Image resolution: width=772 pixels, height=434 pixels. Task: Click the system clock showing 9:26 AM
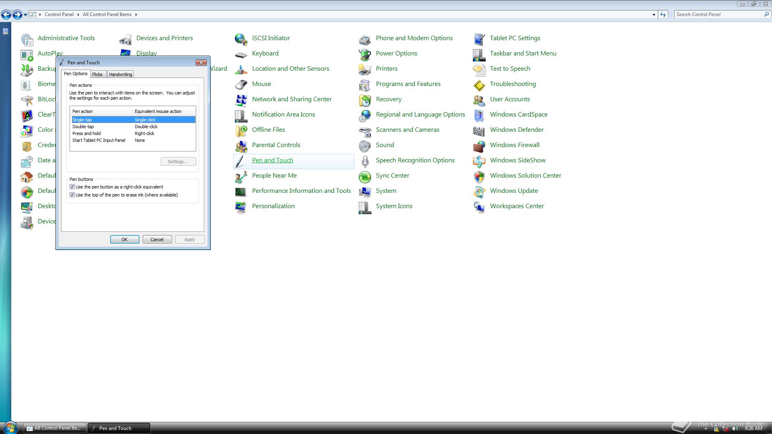753,428
